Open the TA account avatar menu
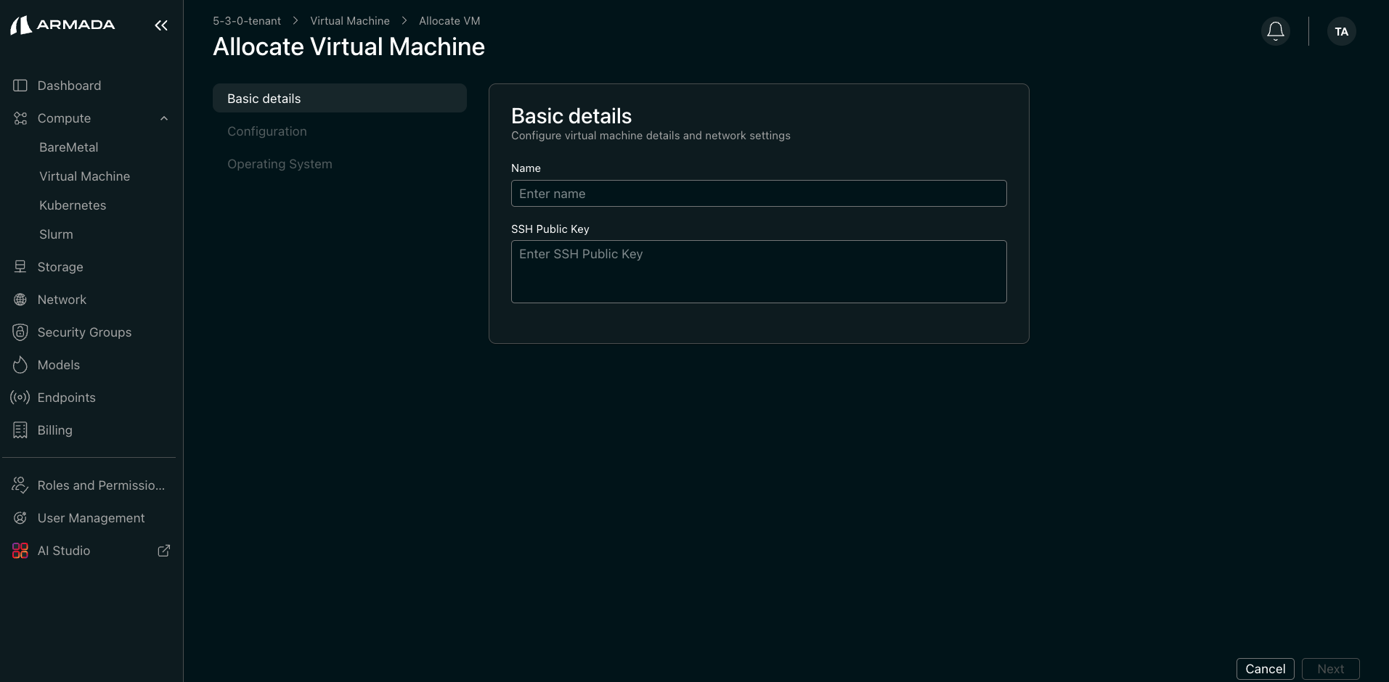This screenshot has height=682, width=1389. click(x=1341, y=30)
